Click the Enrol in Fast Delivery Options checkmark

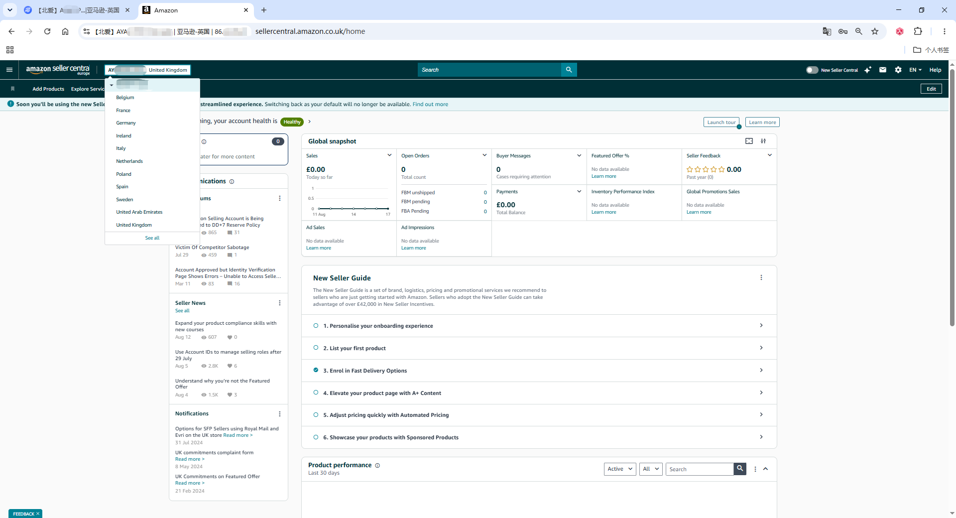(316, 370)
